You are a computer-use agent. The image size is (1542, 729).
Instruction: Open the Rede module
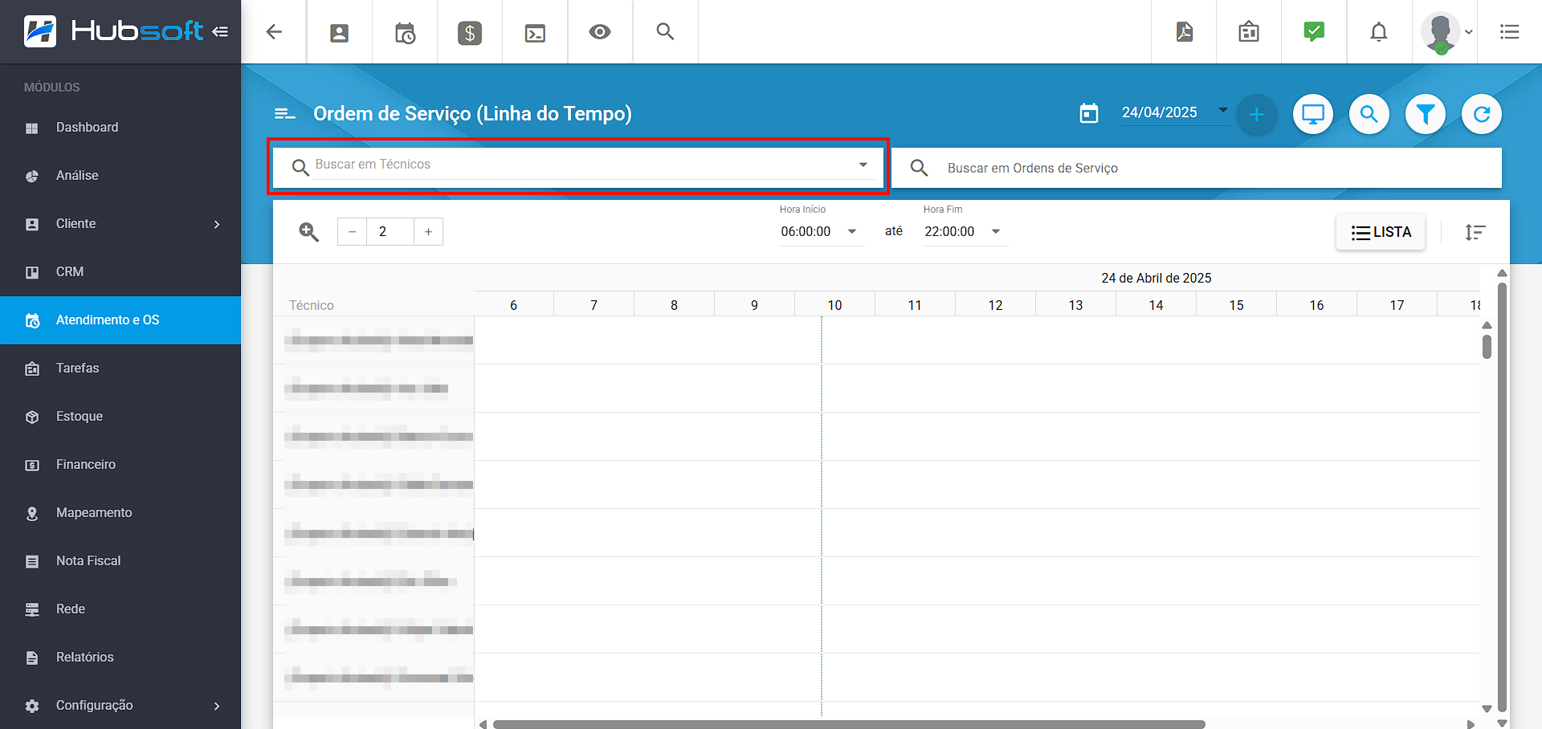(x=120, y=609)
